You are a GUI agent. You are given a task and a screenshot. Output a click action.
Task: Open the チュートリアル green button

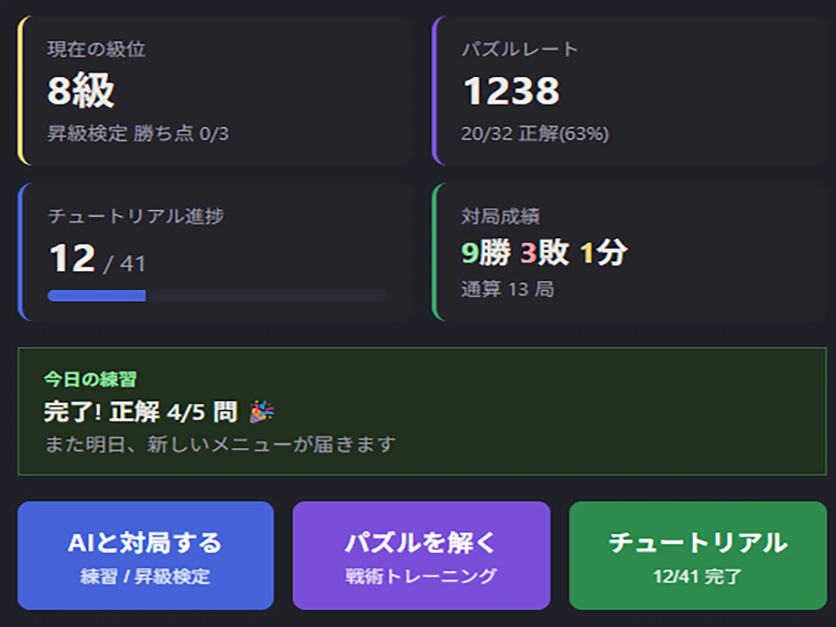[698, 555]
